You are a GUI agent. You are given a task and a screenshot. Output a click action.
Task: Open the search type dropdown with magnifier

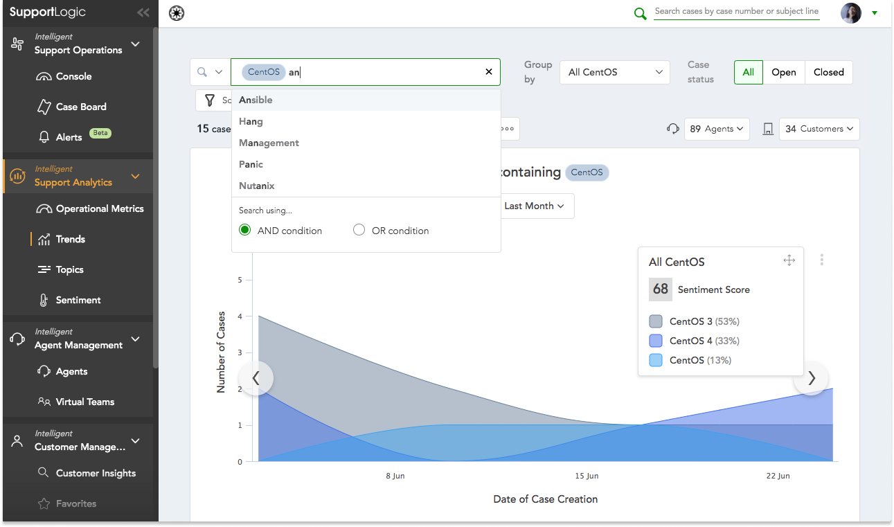211,72
